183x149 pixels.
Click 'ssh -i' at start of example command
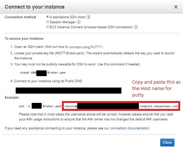coord(24,106)
